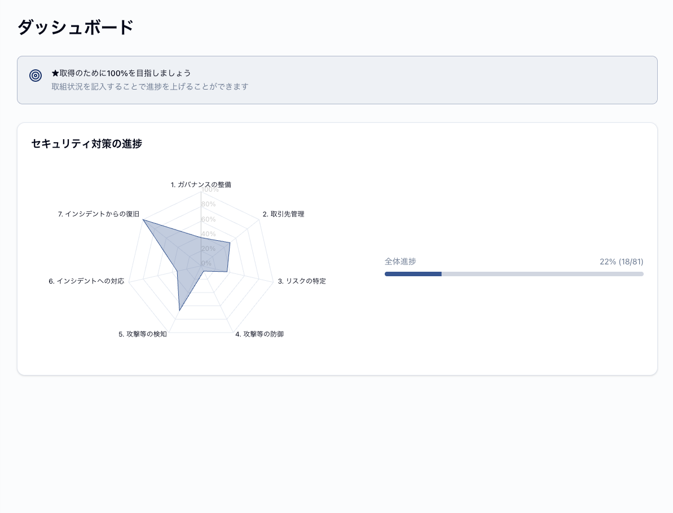Click the 全体進捗 label
This screenshot has width=673, height=513.
[x=400, y=262]
